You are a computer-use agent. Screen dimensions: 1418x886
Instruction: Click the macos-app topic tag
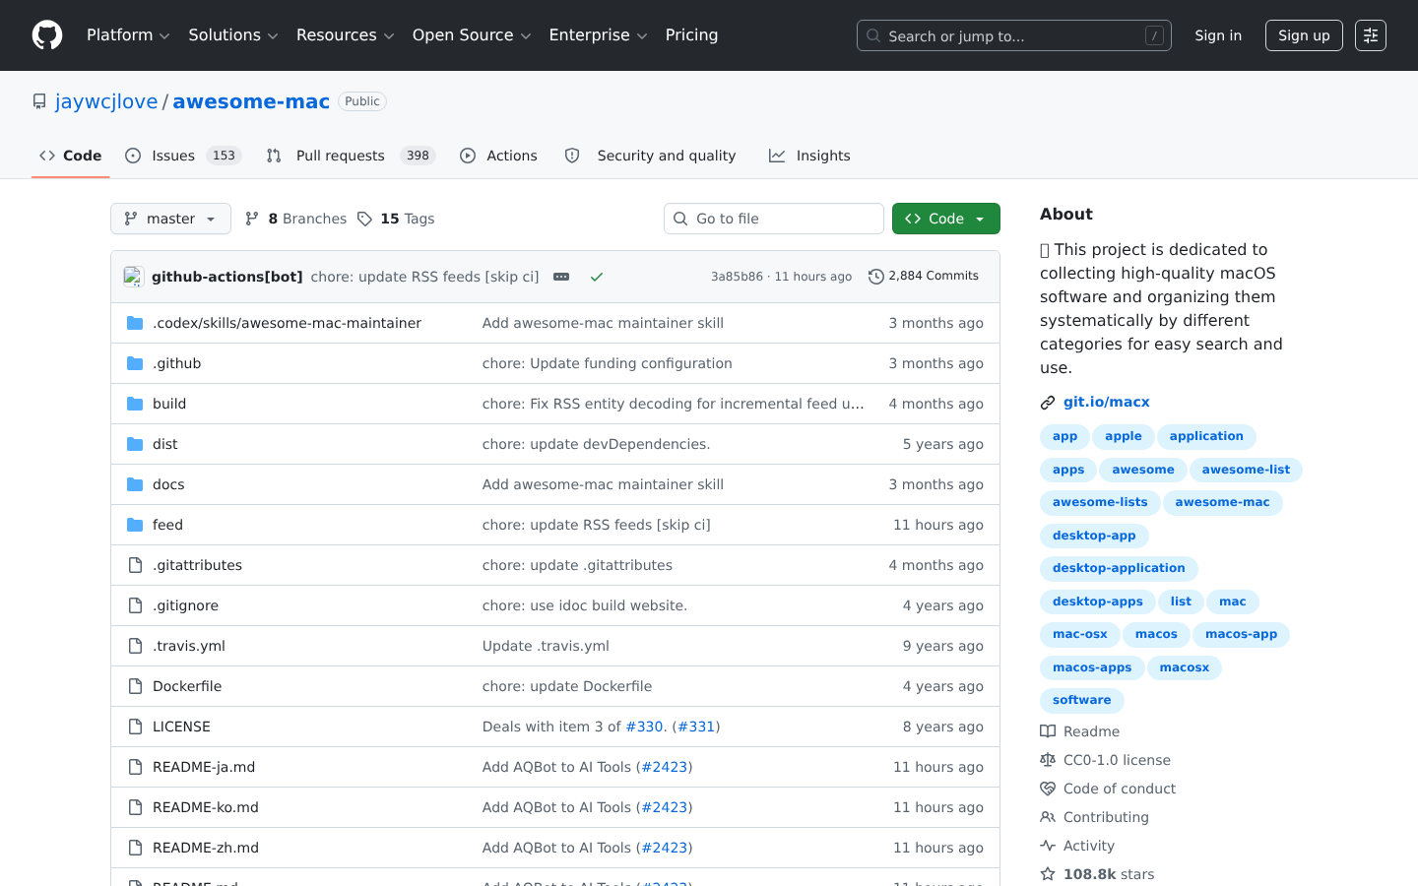[x=1241, y=634]
